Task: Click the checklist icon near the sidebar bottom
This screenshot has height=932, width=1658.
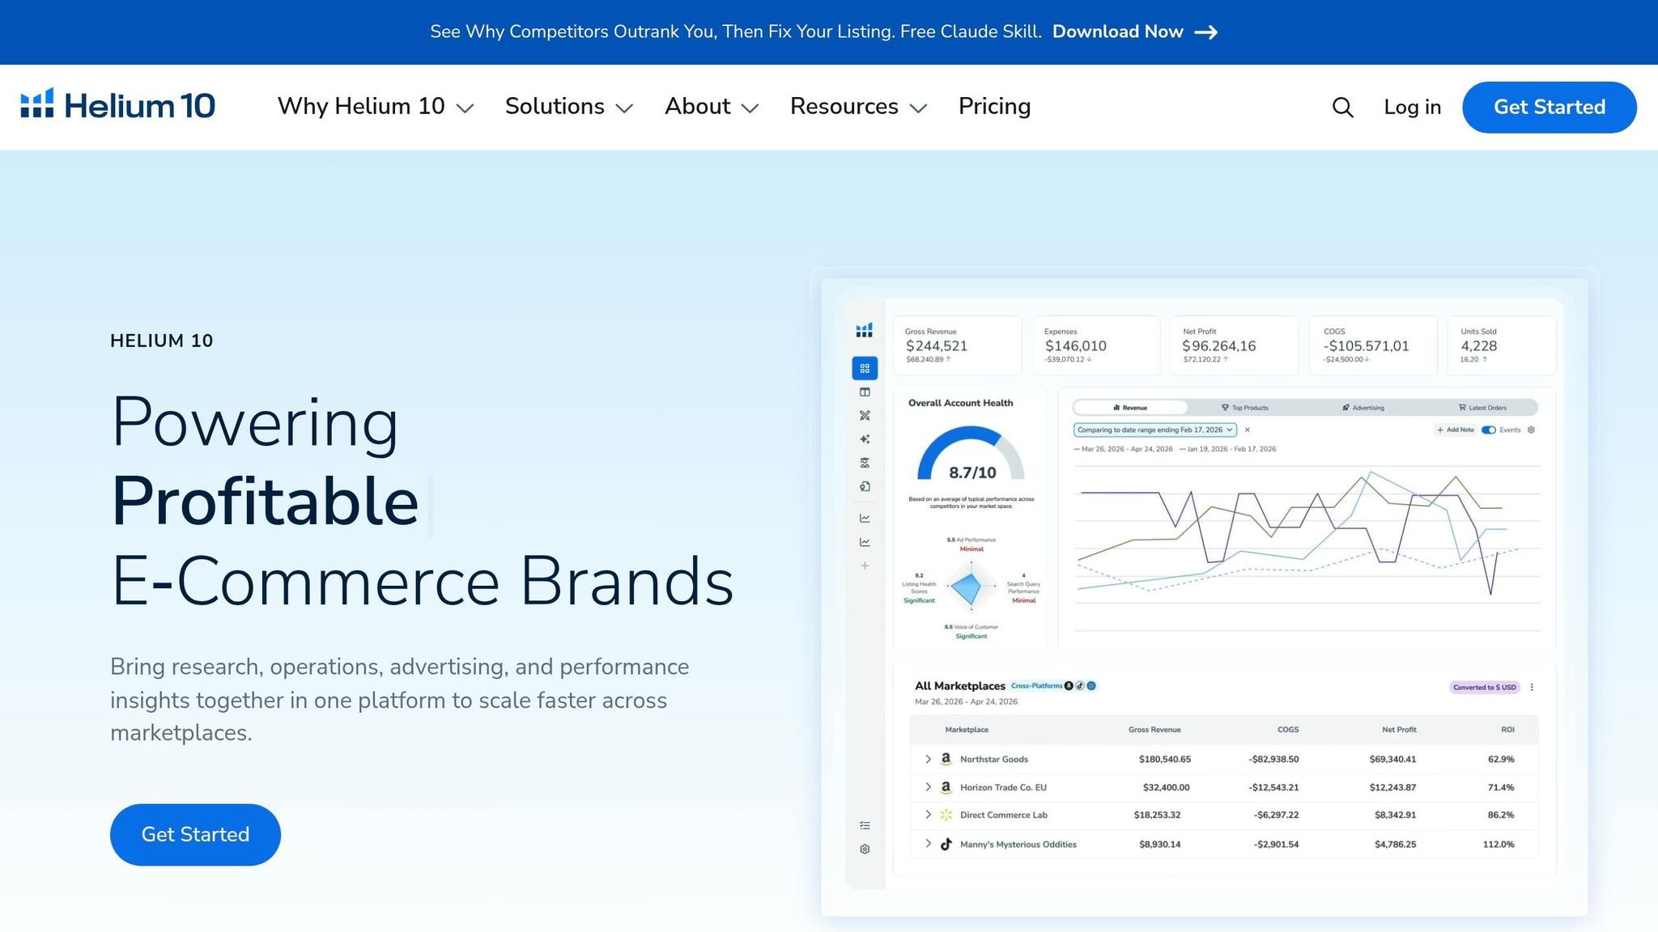Action: [865, 825]
